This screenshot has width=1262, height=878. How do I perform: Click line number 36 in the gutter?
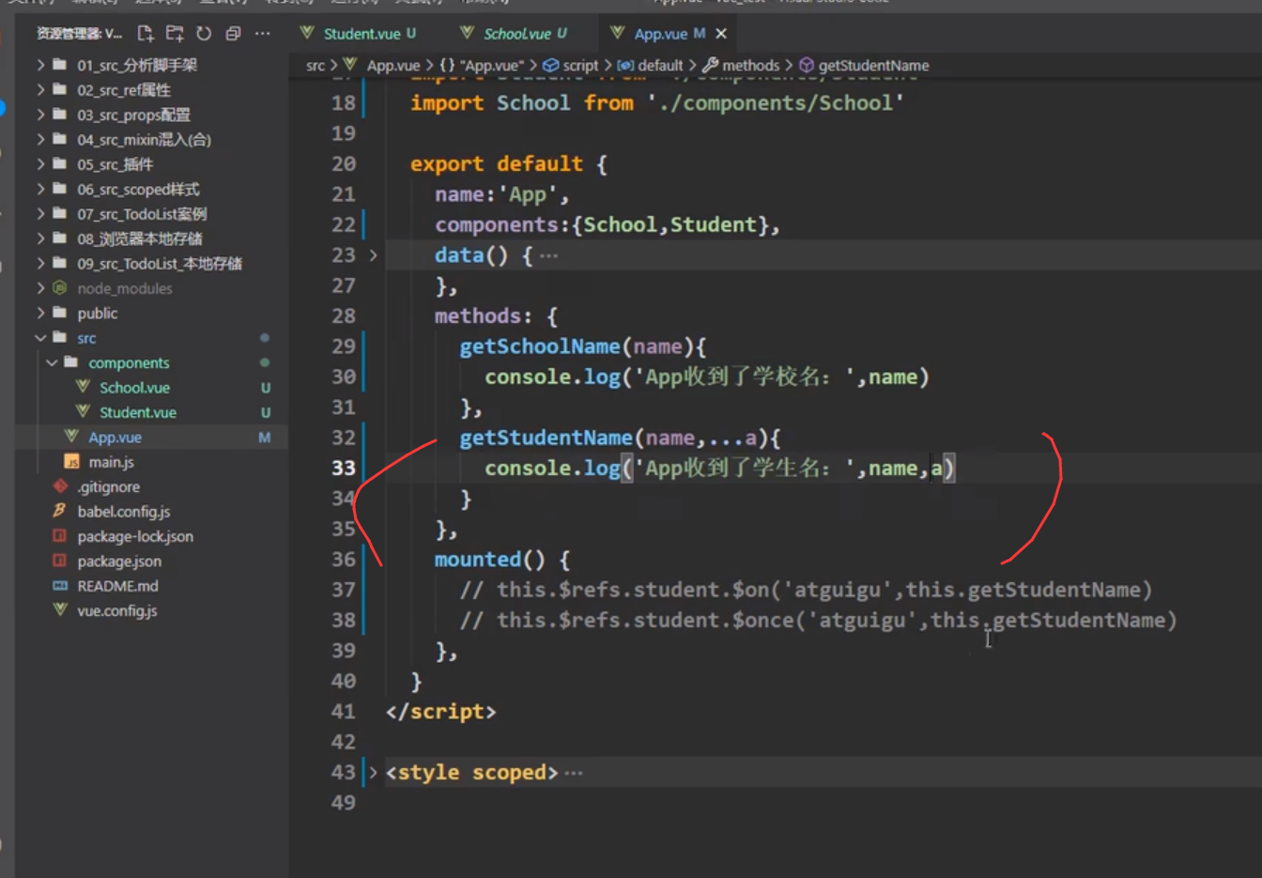(x=344, y=560)
